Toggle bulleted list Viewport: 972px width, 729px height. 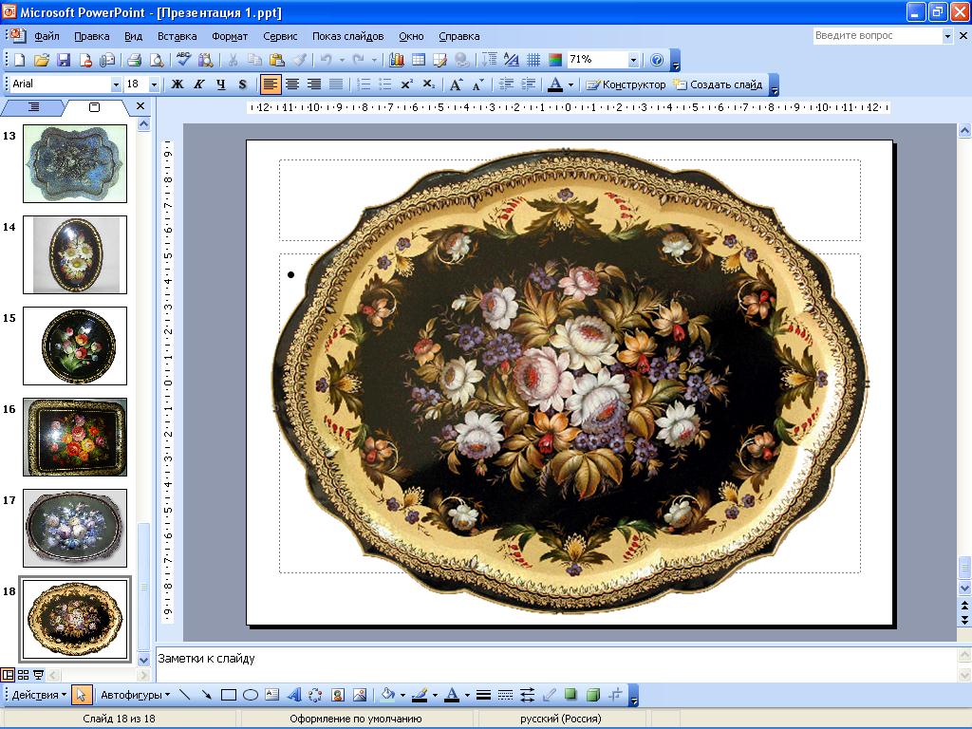click(385, 84)
